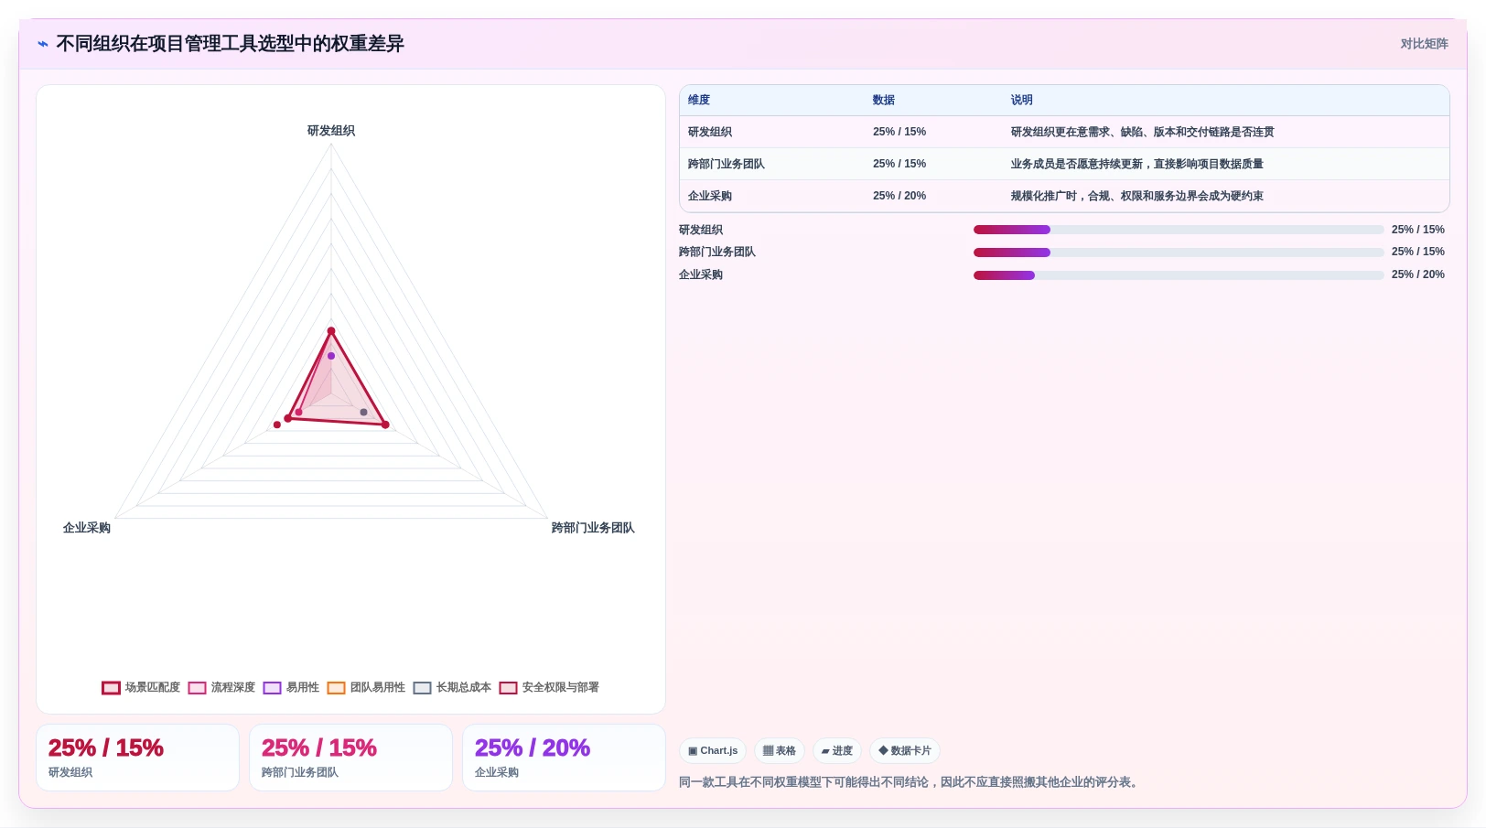This screenshot has height=828, width=1486.
Task: Open the 企业采购 25% / 20% stat card
Action: 564,758
